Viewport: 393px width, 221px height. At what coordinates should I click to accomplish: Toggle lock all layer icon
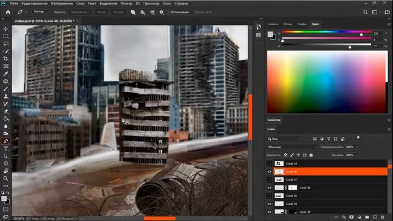(311, 155)
